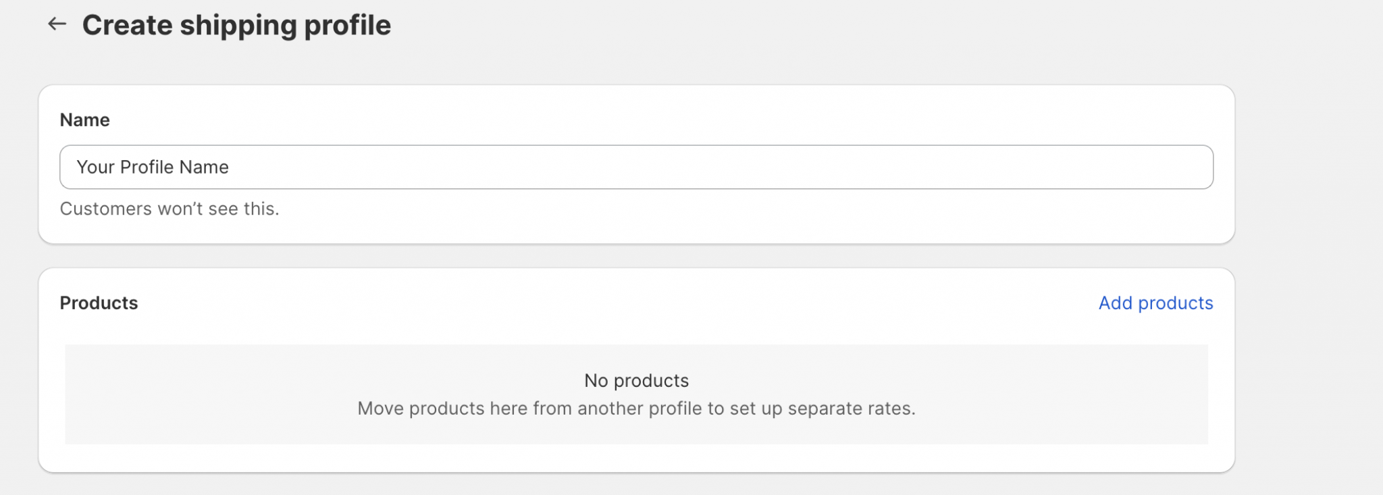Click the "Move products here" description text

(636, 409)
